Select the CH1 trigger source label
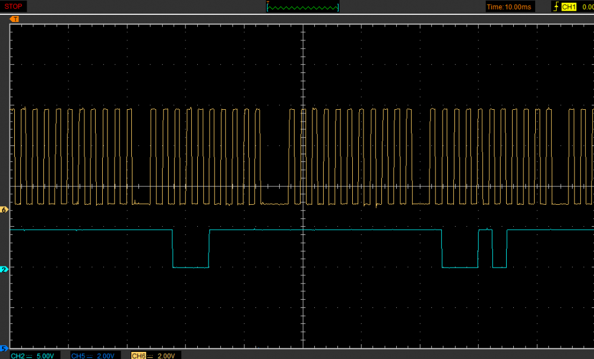Screen dimensions: 594x359 tap(569, 7)
